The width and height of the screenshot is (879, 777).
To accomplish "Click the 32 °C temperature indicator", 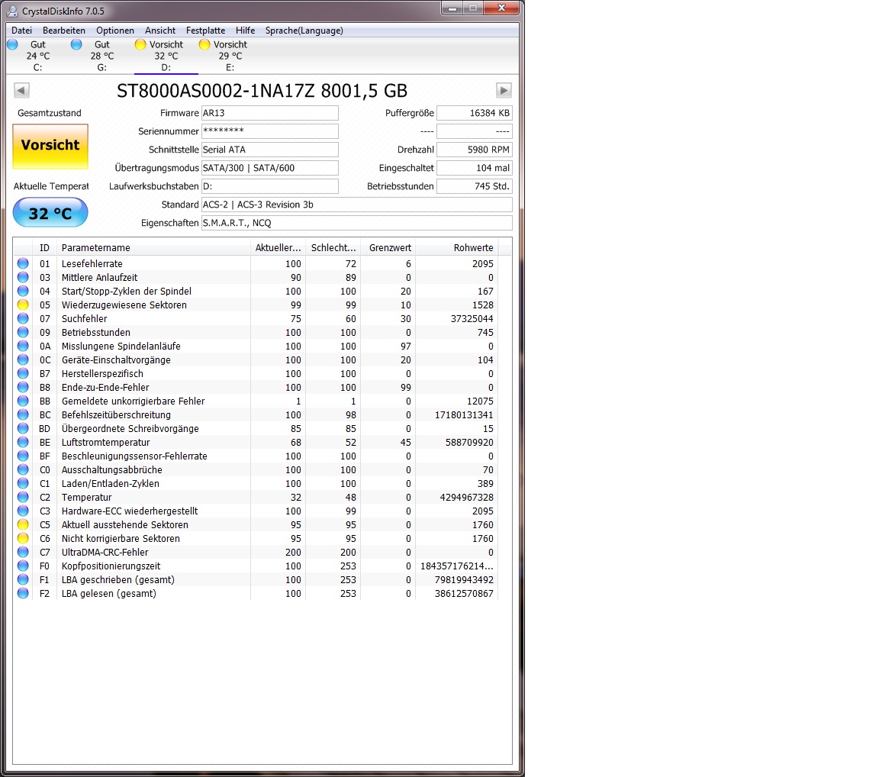I will click(x=50, y=213).
